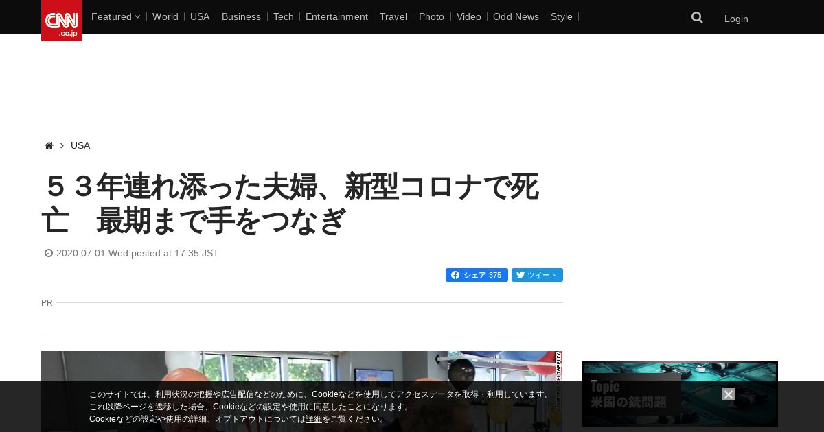Open the search magnifier icon
The image size is (824, 432).
[x=697, y=18]
